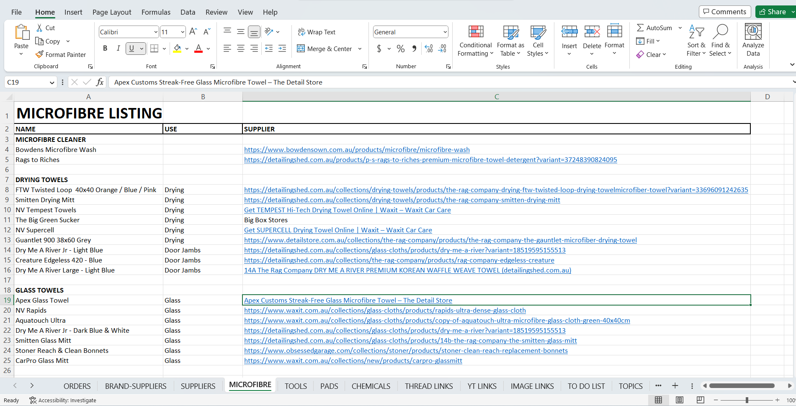The height and width of the screenshot is (406, 796).
Task: Open the carpro-glassmitt Waxit link
Action: [353, 360]
